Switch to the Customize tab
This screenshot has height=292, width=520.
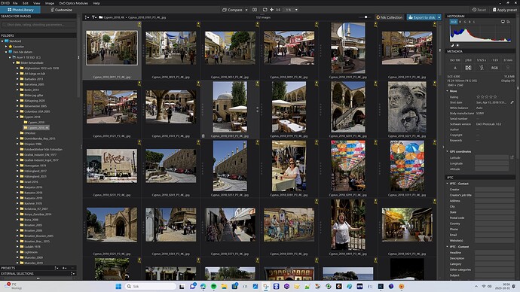tap(61, 10)
